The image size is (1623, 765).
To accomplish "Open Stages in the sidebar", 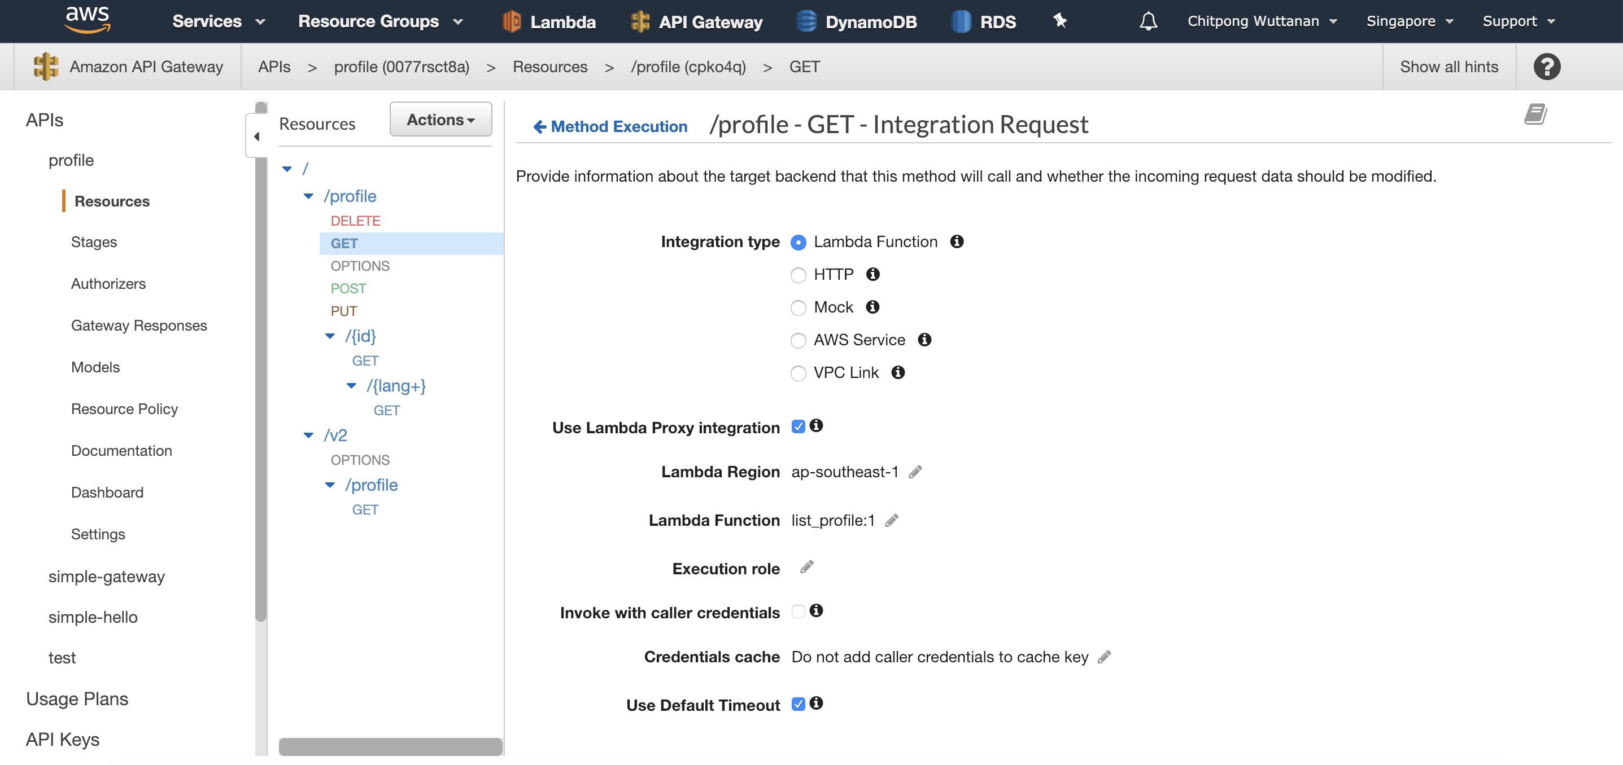I will (x=94, y=242).
